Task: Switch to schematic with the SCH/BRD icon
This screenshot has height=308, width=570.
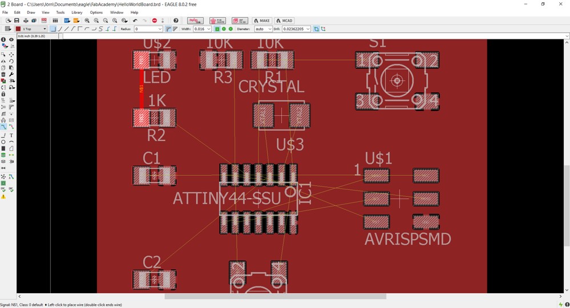Action: point(44,21)
